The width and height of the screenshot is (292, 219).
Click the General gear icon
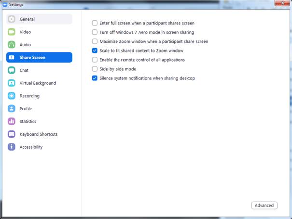[x=12, y=19]
